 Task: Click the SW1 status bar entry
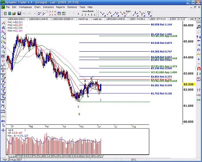click(x=133, y=160)
